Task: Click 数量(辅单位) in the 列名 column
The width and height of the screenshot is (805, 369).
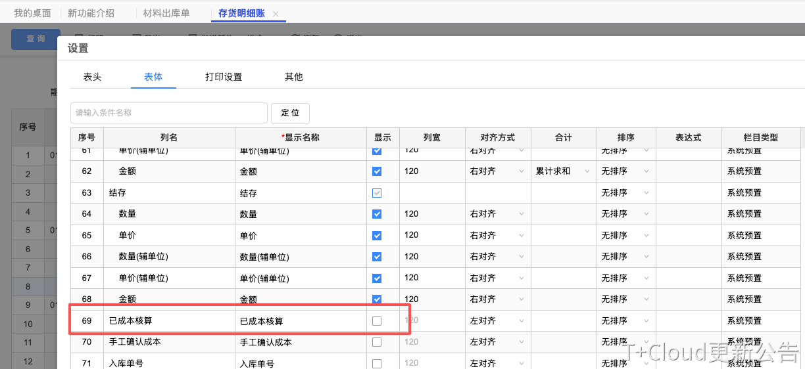Action: 143,257
